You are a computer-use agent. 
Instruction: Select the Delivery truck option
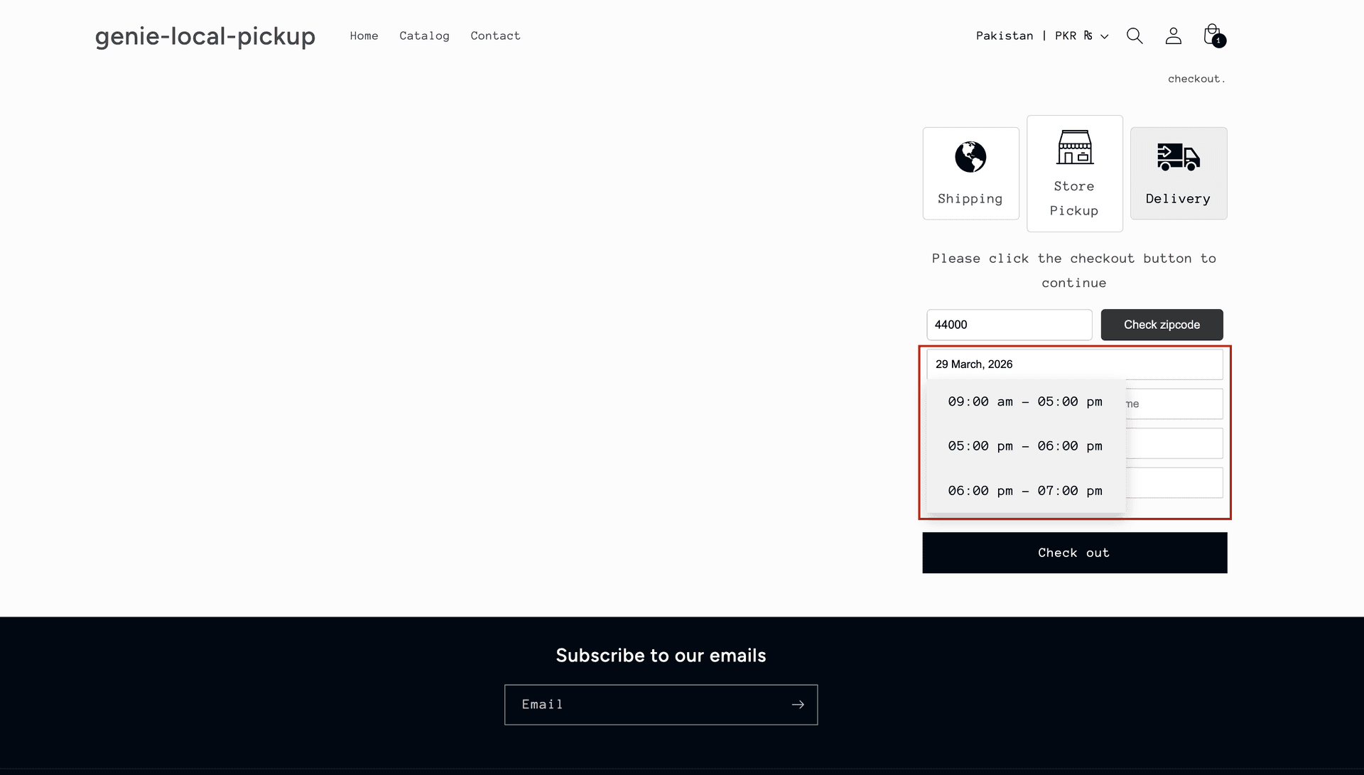click(1178, 173)
